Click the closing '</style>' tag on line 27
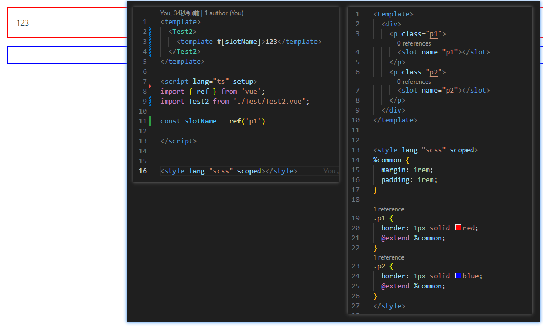The height and width of the screenshot is (326, 543). [389, 306]
